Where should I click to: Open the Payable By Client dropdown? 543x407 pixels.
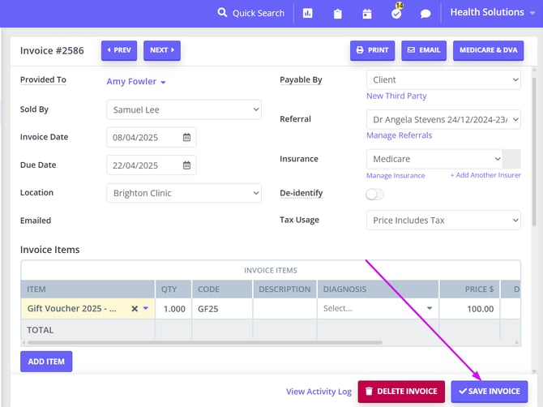point(443,80)
